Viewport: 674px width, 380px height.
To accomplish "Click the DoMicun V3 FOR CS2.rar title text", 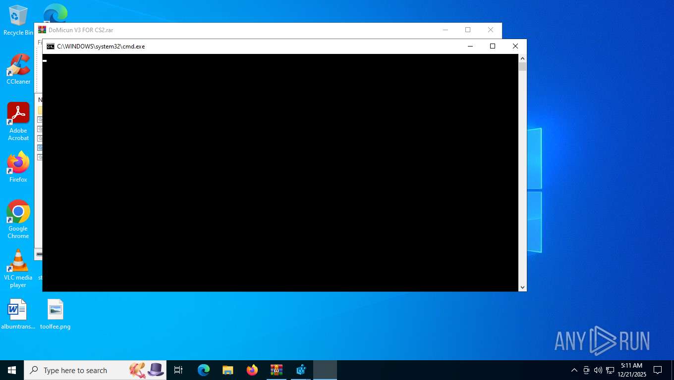I will (x=81, y=30).
